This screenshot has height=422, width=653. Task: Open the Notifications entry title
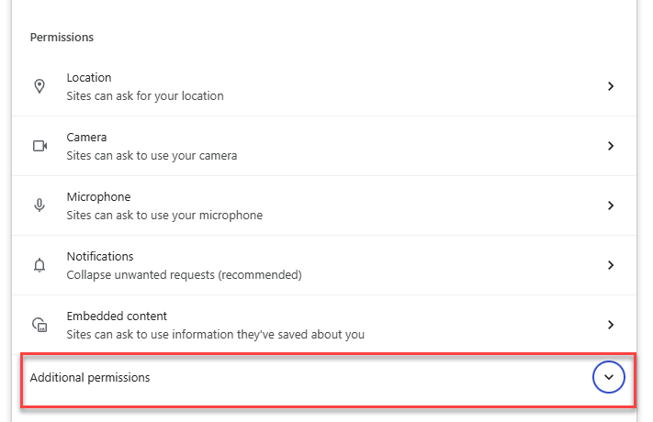100,257
